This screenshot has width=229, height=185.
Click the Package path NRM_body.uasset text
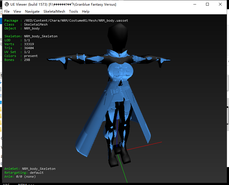[x=76, y=20]
